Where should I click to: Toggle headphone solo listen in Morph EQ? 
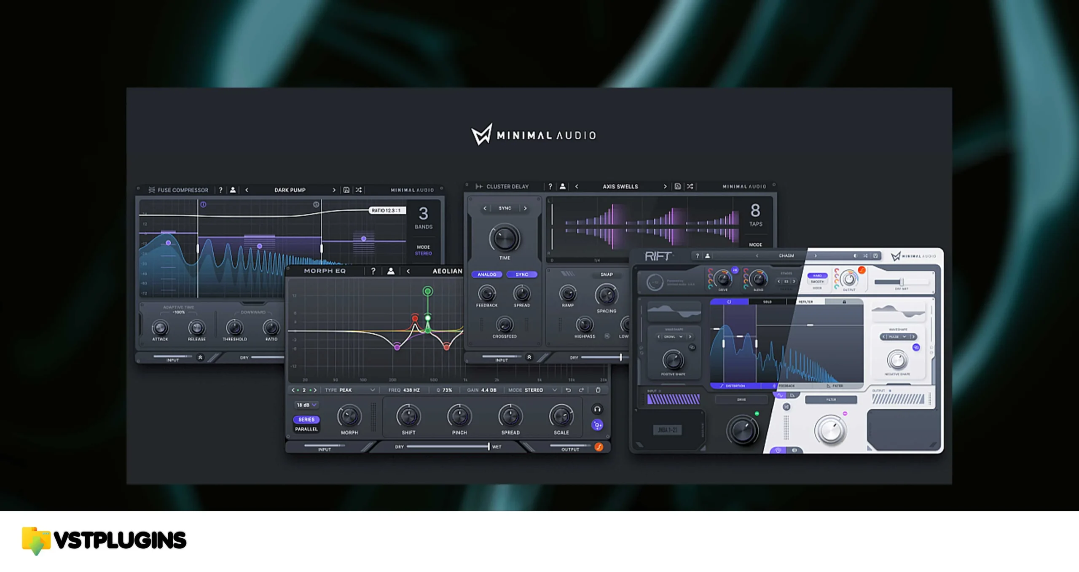click(x=597, y=409)
